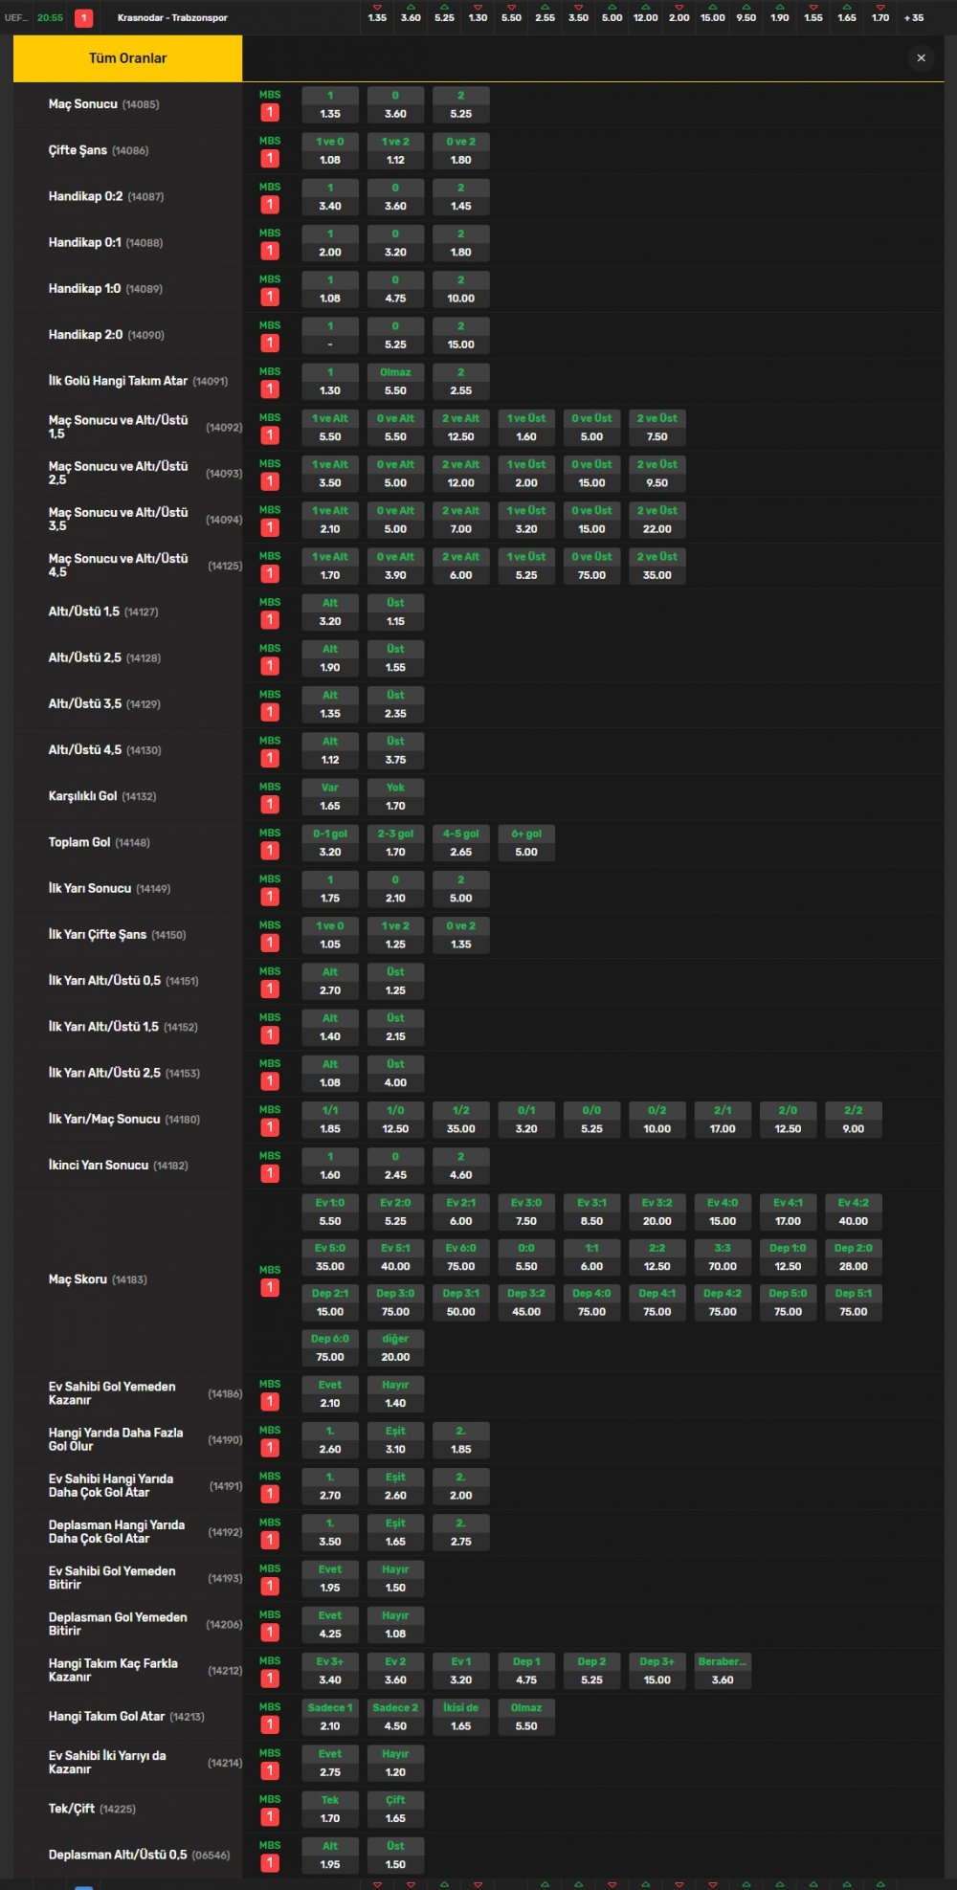Screen dimensions: 957x1890
Task: Pick the diğer score option at 20.00
Action: point(395,1348)
